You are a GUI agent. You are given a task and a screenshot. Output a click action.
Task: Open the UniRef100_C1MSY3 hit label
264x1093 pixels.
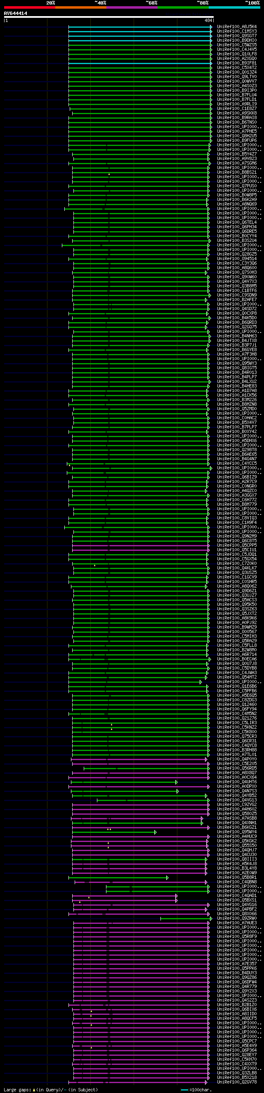click(x=237, y=31)
